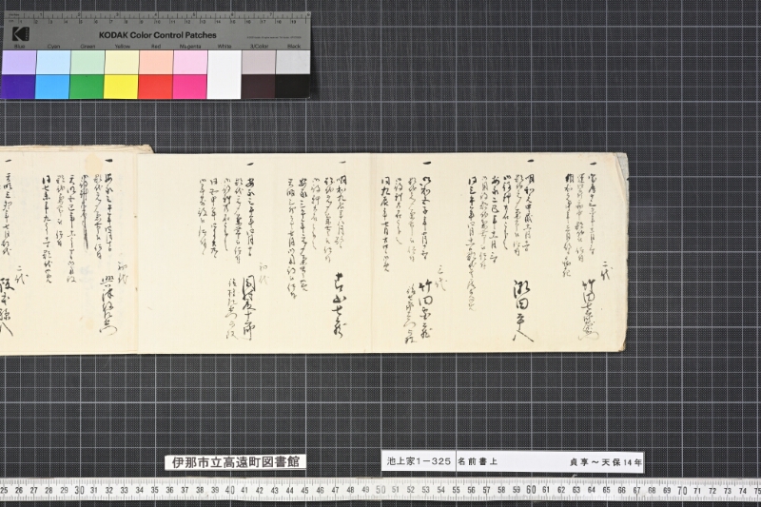Image resolution: width=761 pixels, height=507 pixels.
Task: Click the number 55 on the bottom ruler
Action: [456, 491]
